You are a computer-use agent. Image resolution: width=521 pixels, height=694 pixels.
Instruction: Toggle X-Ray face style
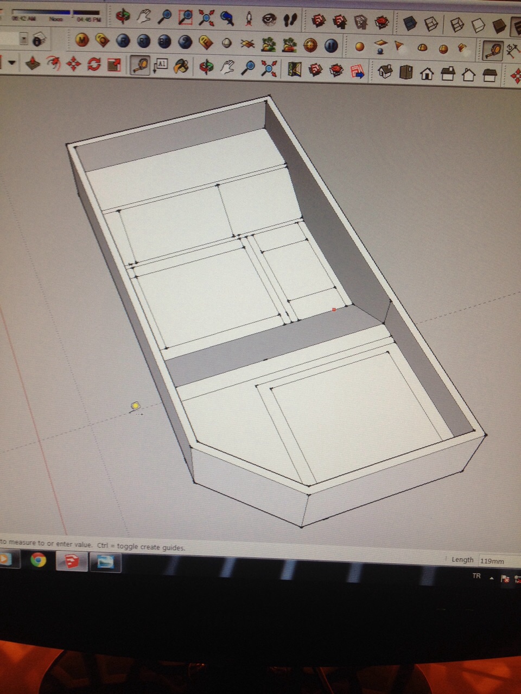411,23
